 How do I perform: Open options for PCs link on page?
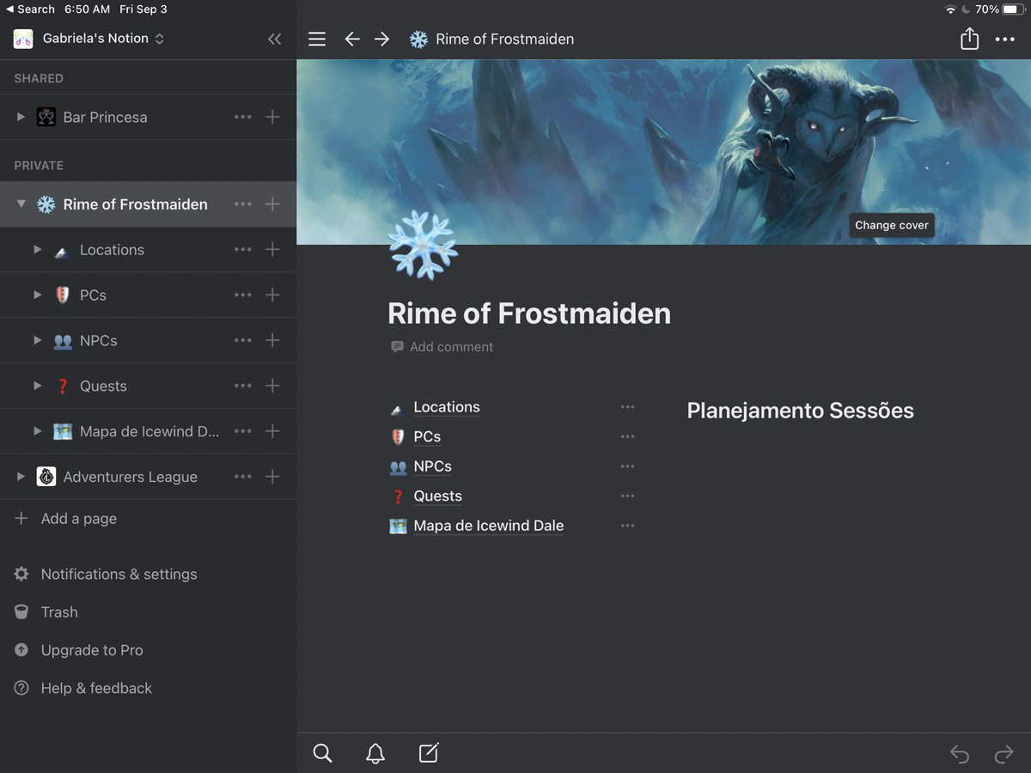click(x=627, y=437)
